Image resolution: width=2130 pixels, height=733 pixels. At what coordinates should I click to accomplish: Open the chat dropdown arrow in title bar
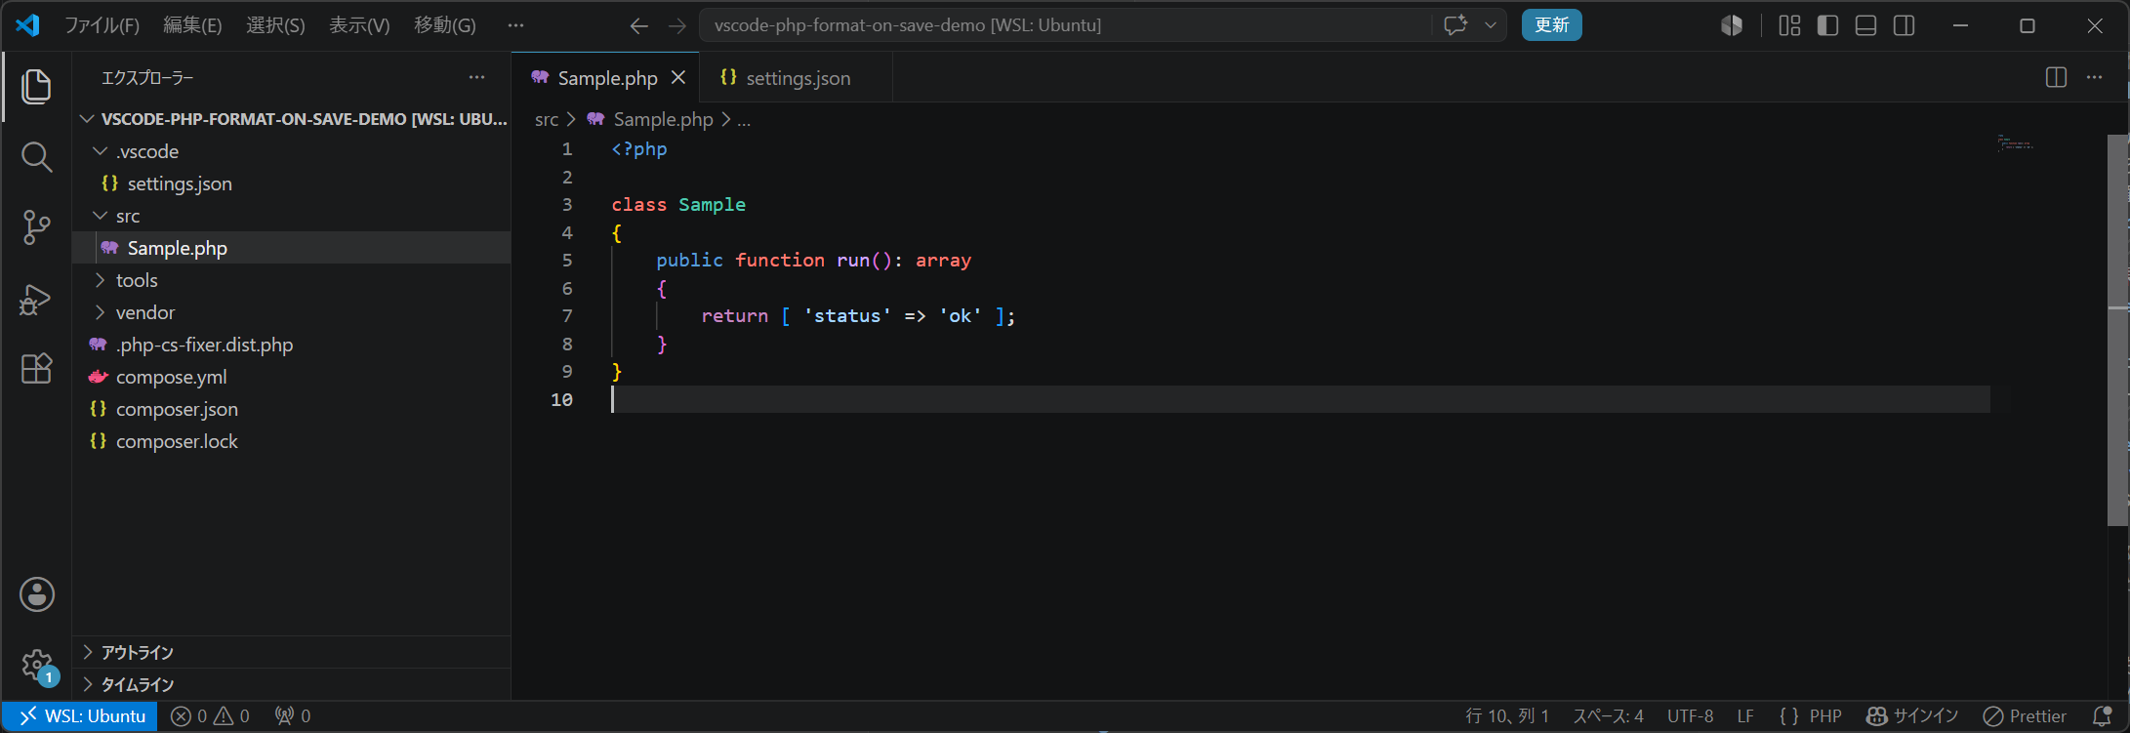click(x=1491, y=25)
